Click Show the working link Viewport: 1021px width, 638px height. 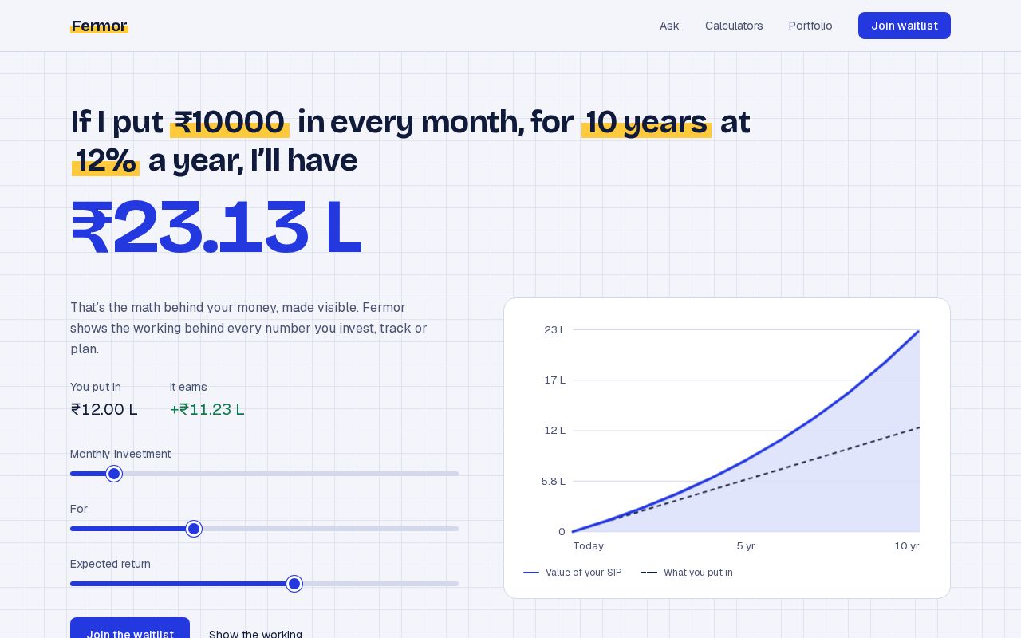[255, 634]
